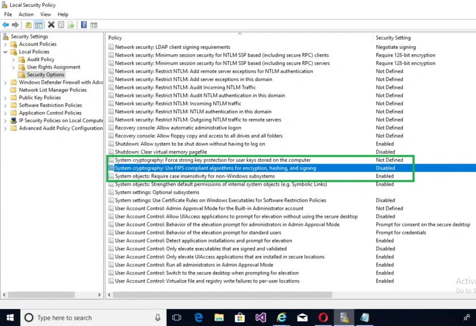Viewport: 476px width, 326px height.
Task: Open the Action menu
Action: [x=25, y=14]
